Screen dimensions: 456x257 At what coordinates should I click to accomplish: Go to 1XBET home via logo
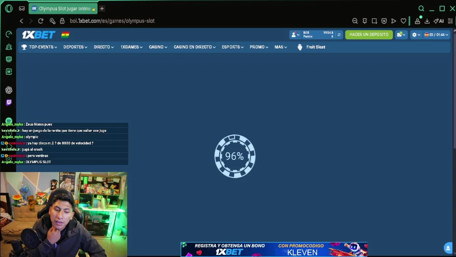[x=39, y=35]
